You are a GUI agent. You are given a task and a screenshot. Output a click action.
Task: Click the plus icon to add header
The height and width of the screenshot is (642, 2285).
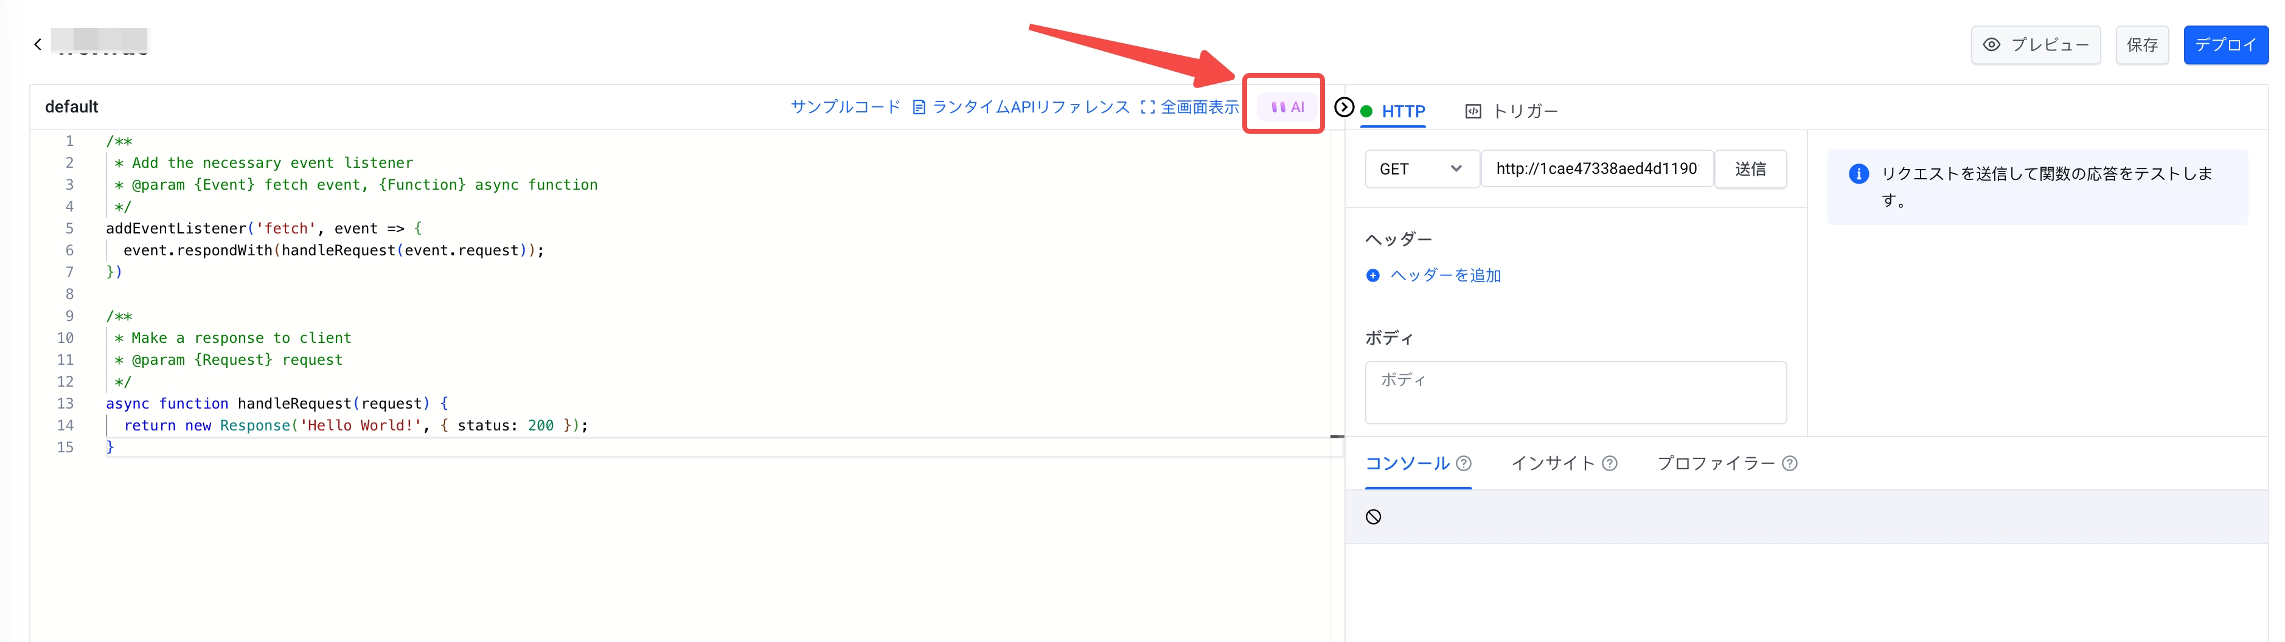point(1373,276)
